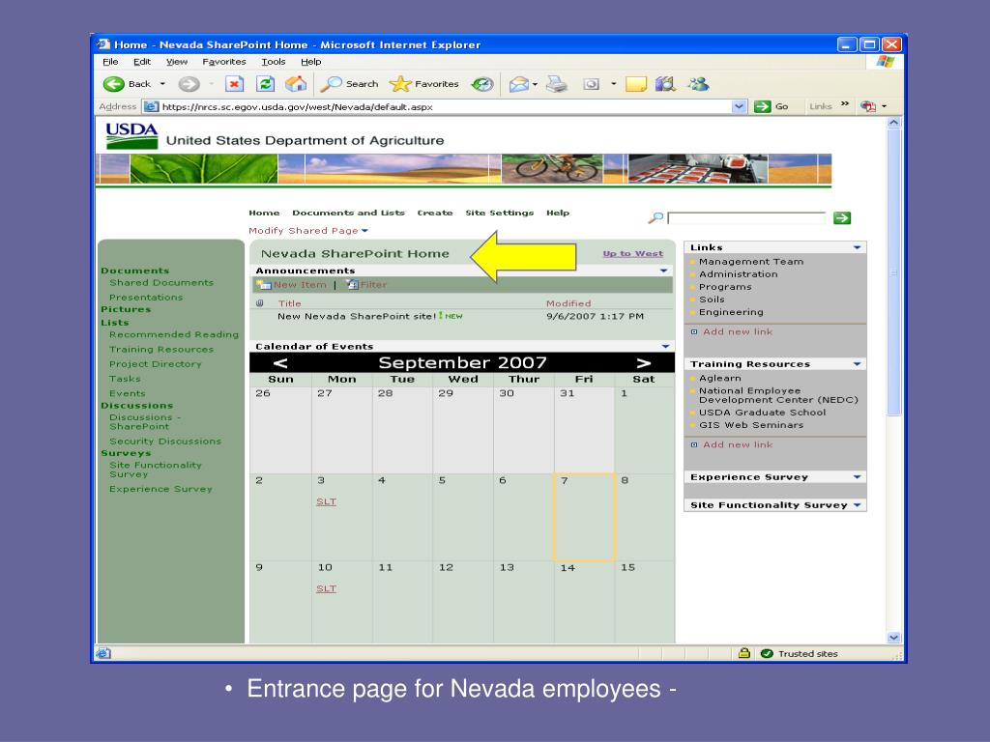990x742 pixels.
Task: Click the Edit page toolbar icon
Action: (591, 84)
